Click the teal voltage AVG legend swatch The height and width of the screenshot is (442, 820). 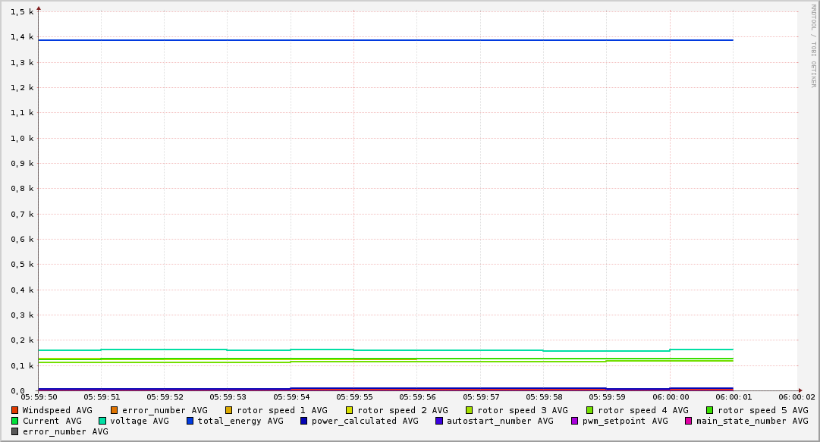[x=102, y=421]
